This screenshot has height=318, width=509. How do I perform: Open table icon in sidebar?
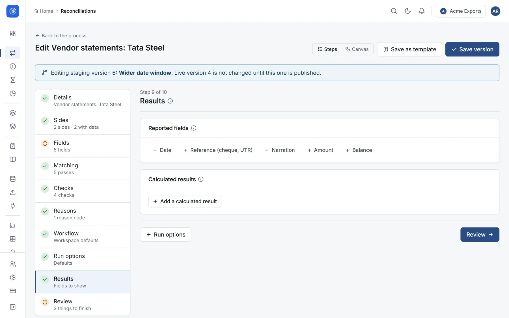coord(13,239)
